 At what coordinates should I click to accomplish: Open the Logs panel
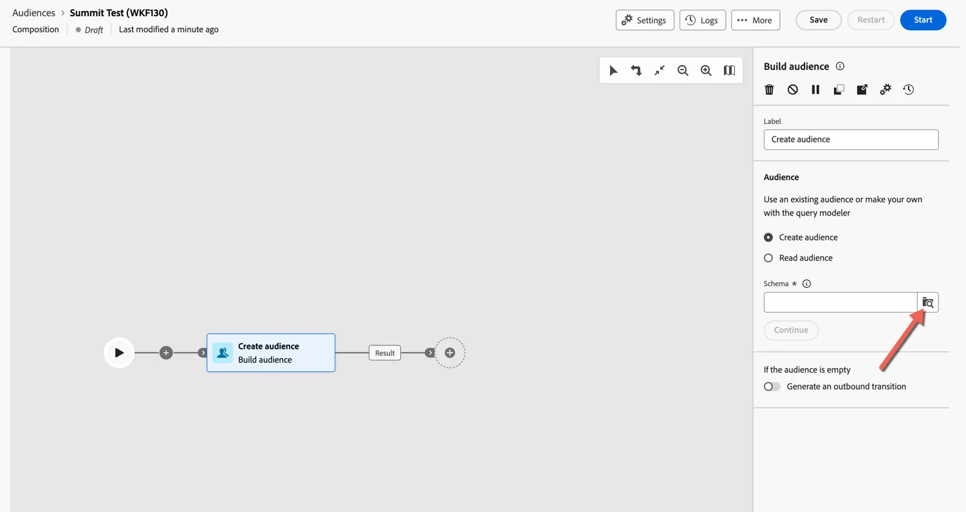pyautogui.click(x=703, y=20)
